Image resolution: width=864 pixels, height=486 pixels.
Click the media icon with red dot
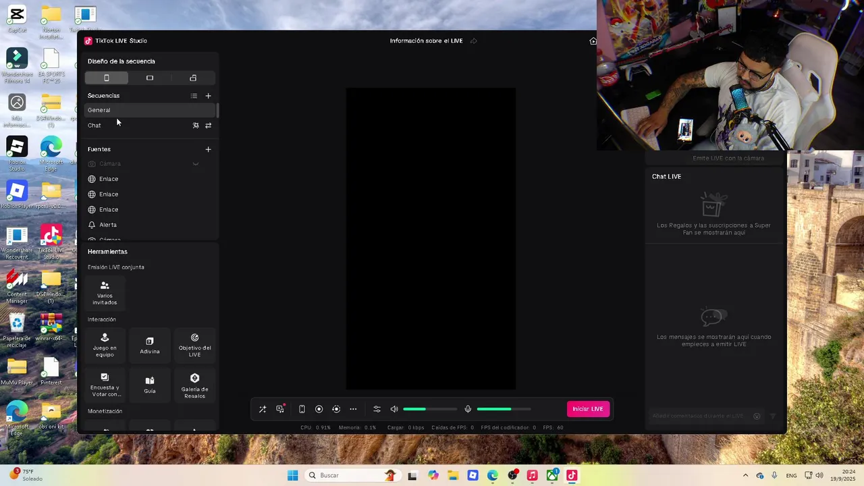pyautogui.click(x=280, y=409)
